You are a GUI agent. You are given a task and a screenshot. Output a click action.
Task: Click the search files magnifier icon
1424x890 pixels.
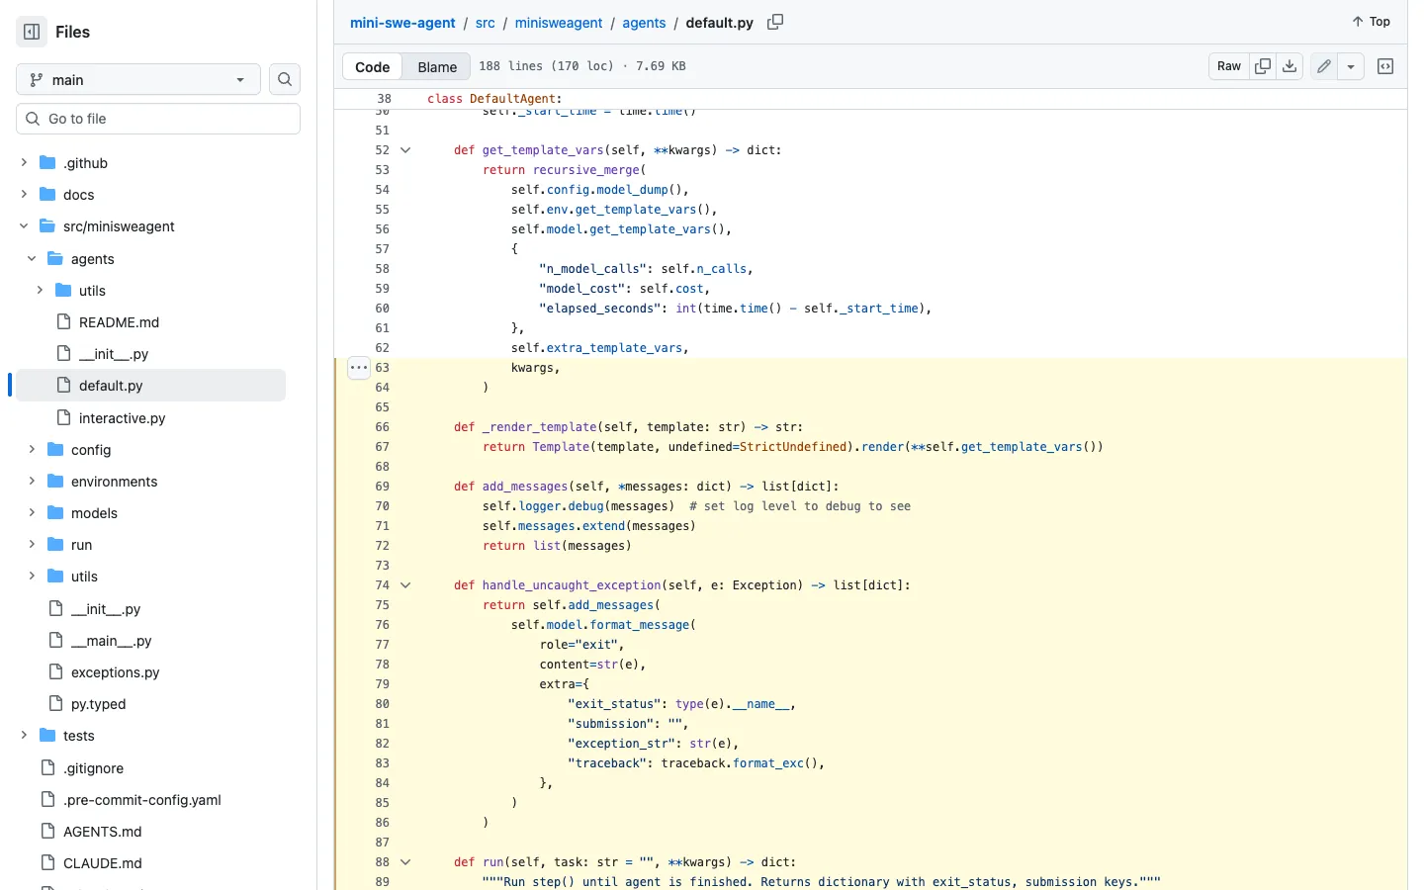coord(285,79)
